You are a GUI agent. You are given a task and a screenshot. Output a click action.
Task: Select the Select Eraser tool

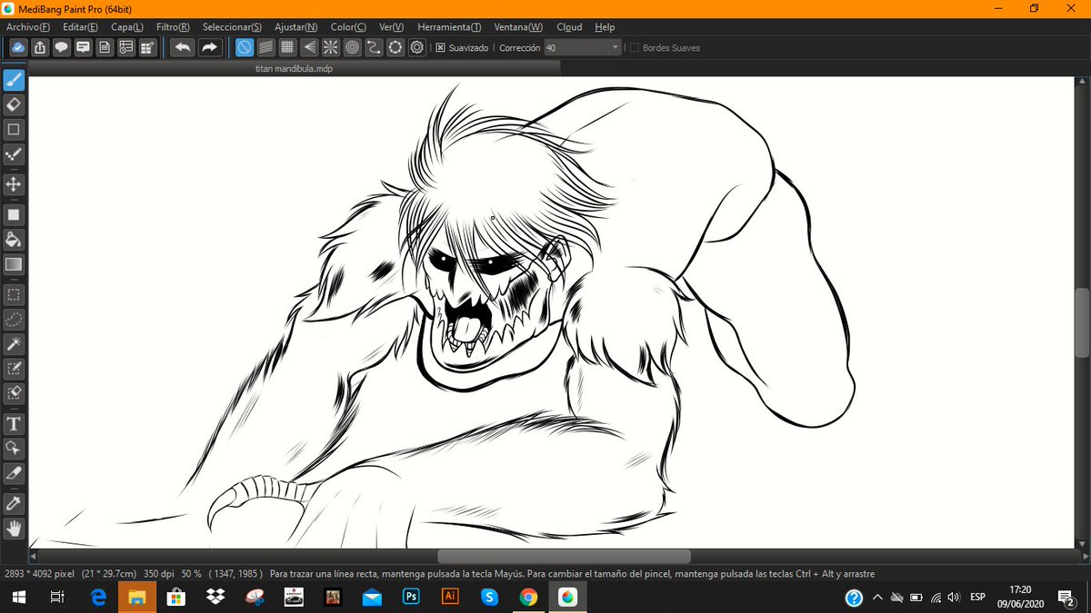coord(14,393)
